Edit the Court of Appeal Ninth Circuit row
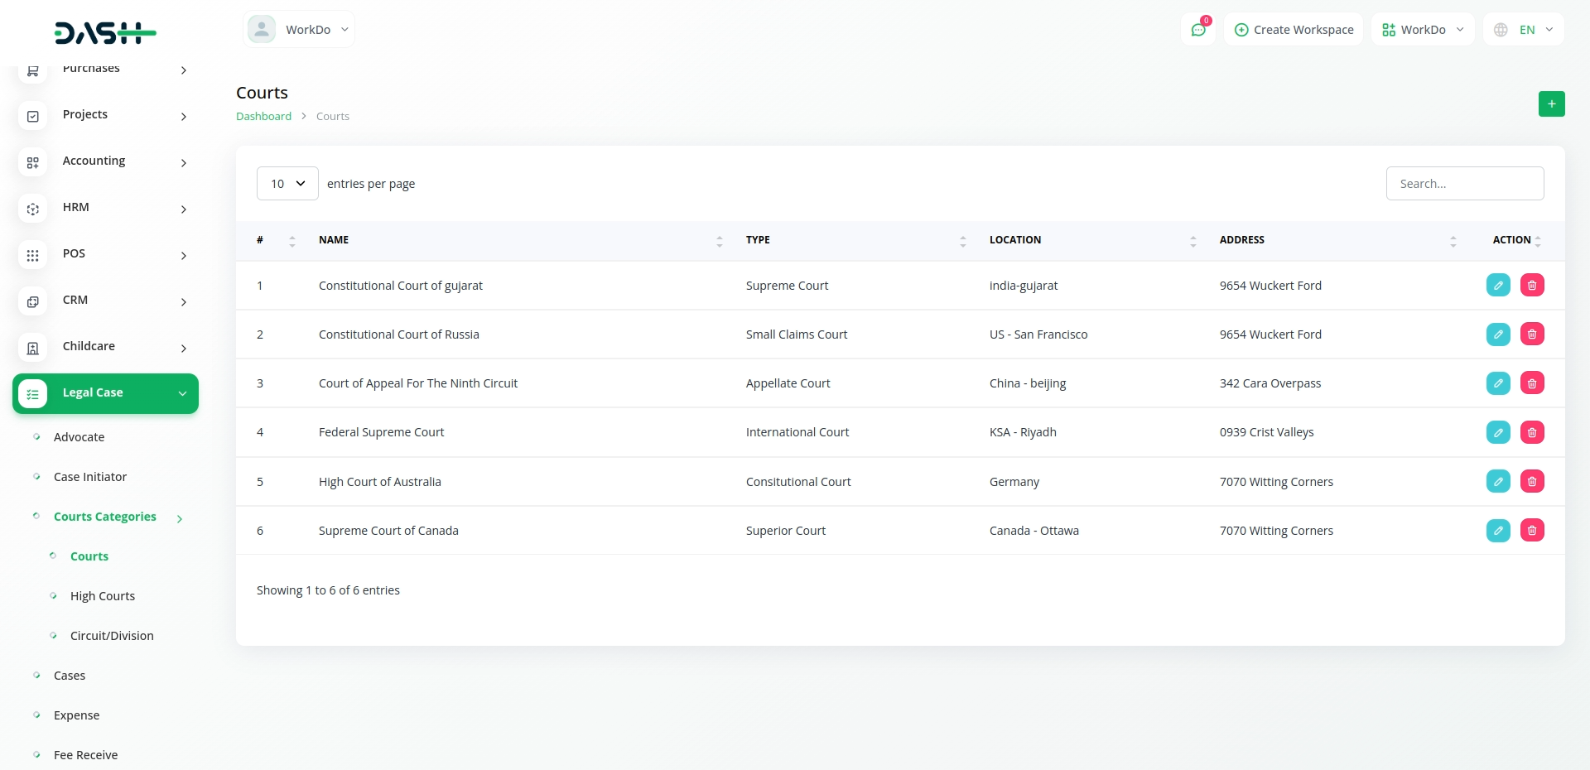Viewport: 1590px width, 770px height. pyautogui.click(x=1497, y=383)
